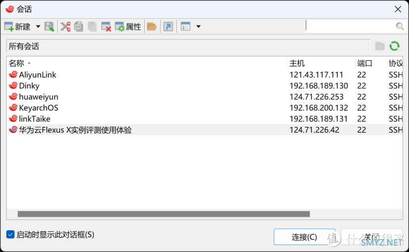Click the session search input field
Viewport: 409px width, 252px height.
(x=350, y=26)
